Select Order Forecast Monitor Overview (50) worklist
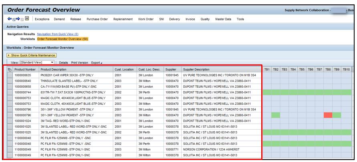 63,39
